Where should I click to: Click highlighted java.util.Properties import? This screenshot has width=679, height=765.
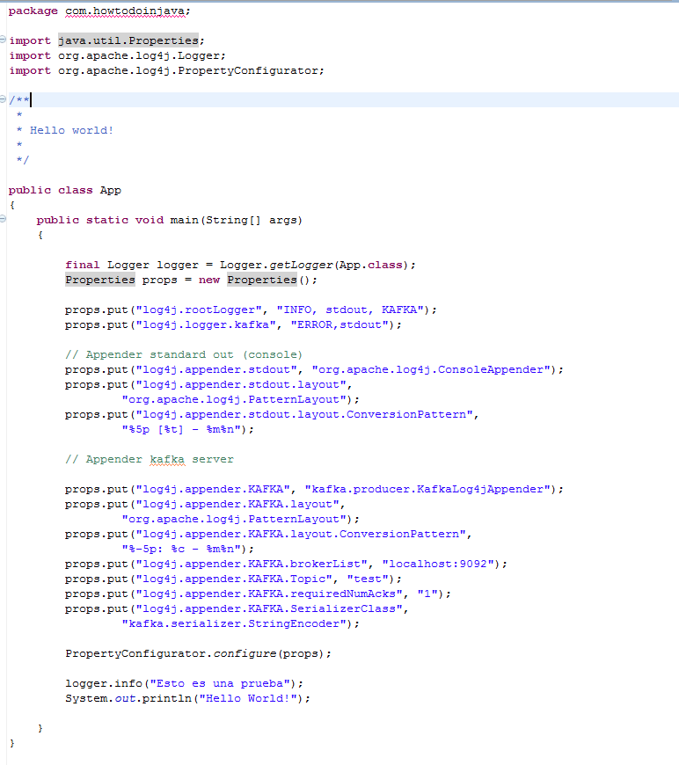130,40
